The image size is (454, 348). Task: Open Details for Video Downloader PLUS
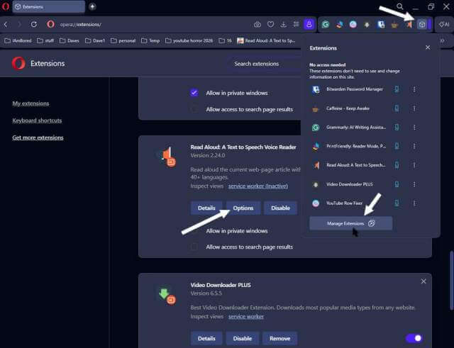206,339
